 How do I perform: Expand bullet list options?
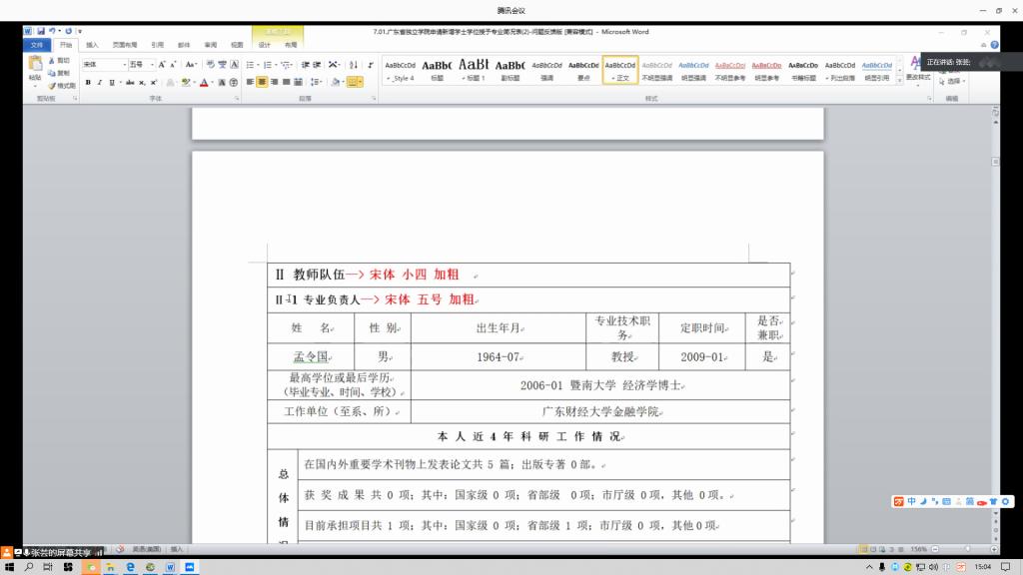coord(258,65)
